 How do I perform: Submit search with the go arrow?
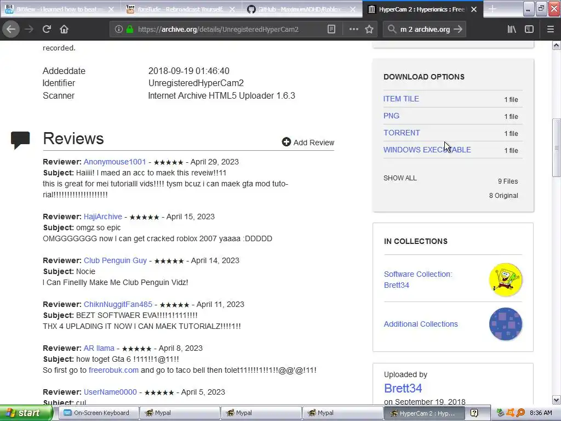pos(457,30)
